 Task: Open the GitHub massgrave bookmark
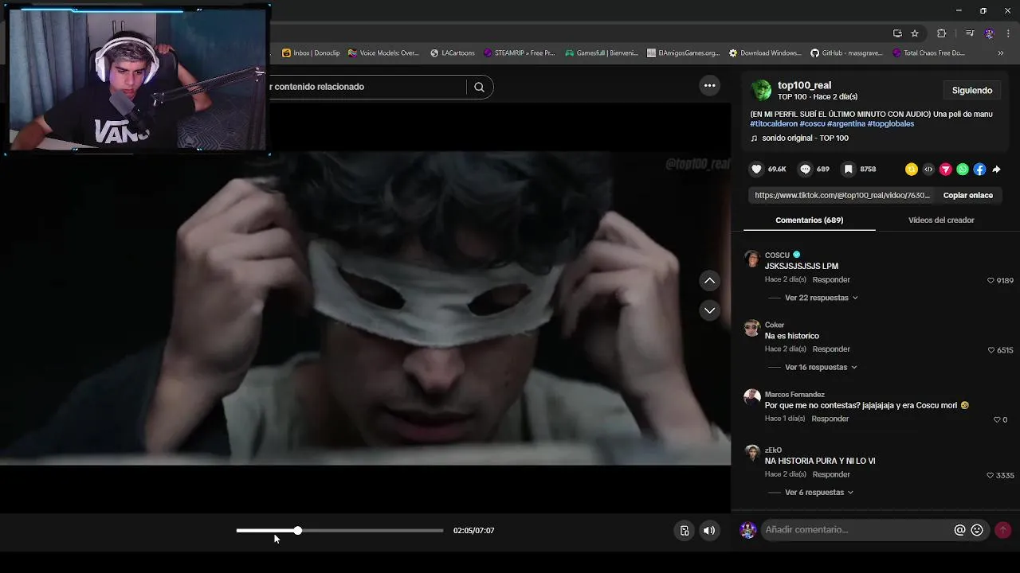(x=846, y=53)
